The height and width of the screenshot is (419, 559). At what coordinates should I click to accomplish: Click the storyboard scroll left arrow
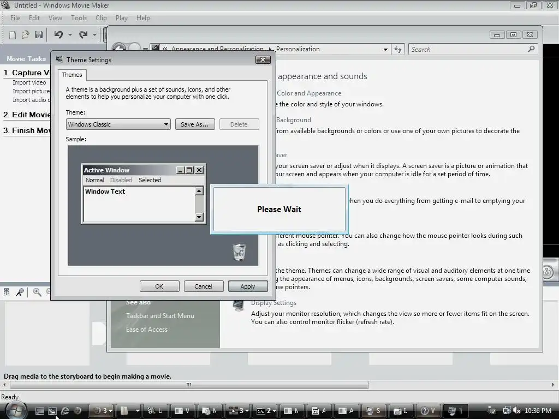click(x=4, y=385)
